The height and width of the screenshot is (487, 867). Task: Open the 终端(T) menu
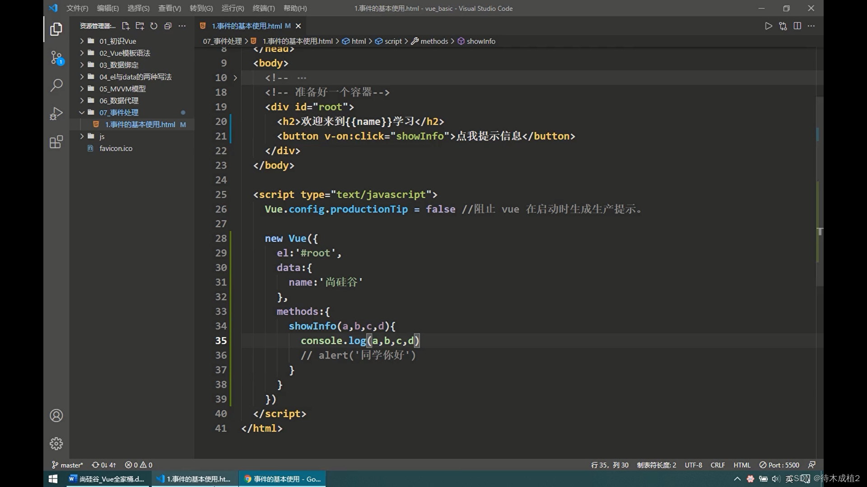pos(264,8)
